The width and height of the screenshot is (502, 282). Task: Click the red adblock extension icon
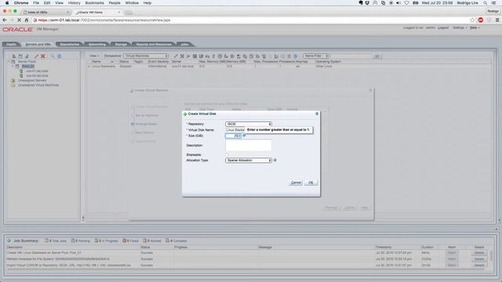pos(481,20)
